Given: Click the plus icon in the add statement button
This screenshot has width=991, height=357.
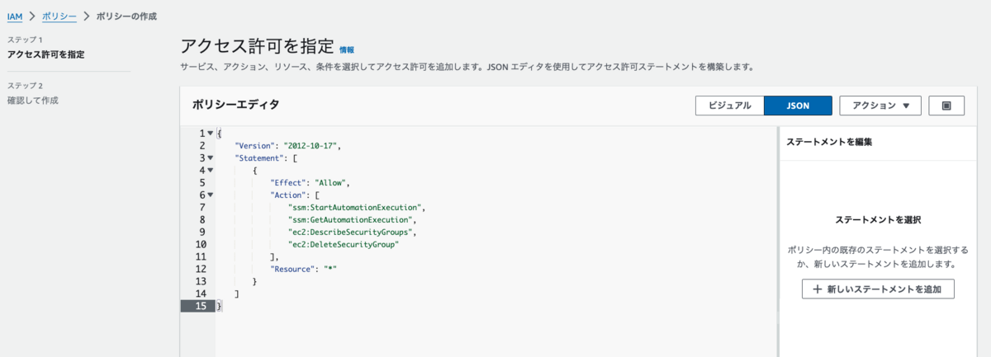Looking at the screenshot, I should [818, 289].
